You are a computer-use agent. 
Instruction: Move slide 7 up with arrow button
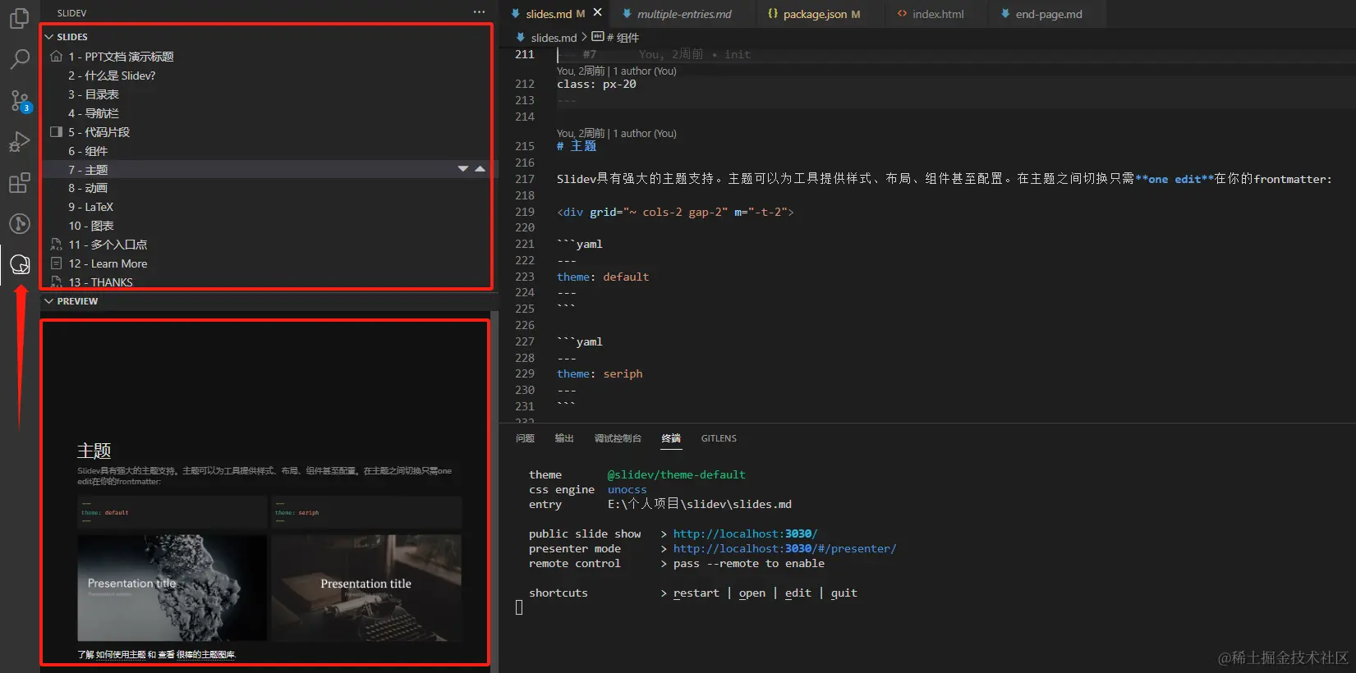pyautogui.click(x=480, y=169)
